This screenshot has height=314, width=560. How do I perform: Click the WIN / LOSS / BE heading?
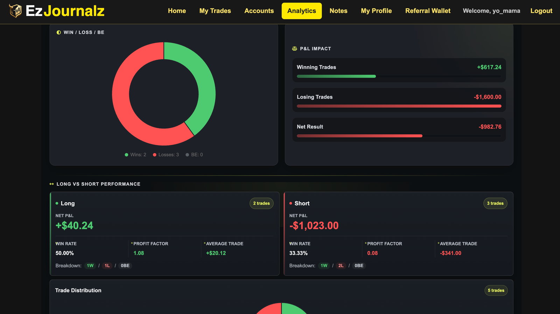pos(84,32)
